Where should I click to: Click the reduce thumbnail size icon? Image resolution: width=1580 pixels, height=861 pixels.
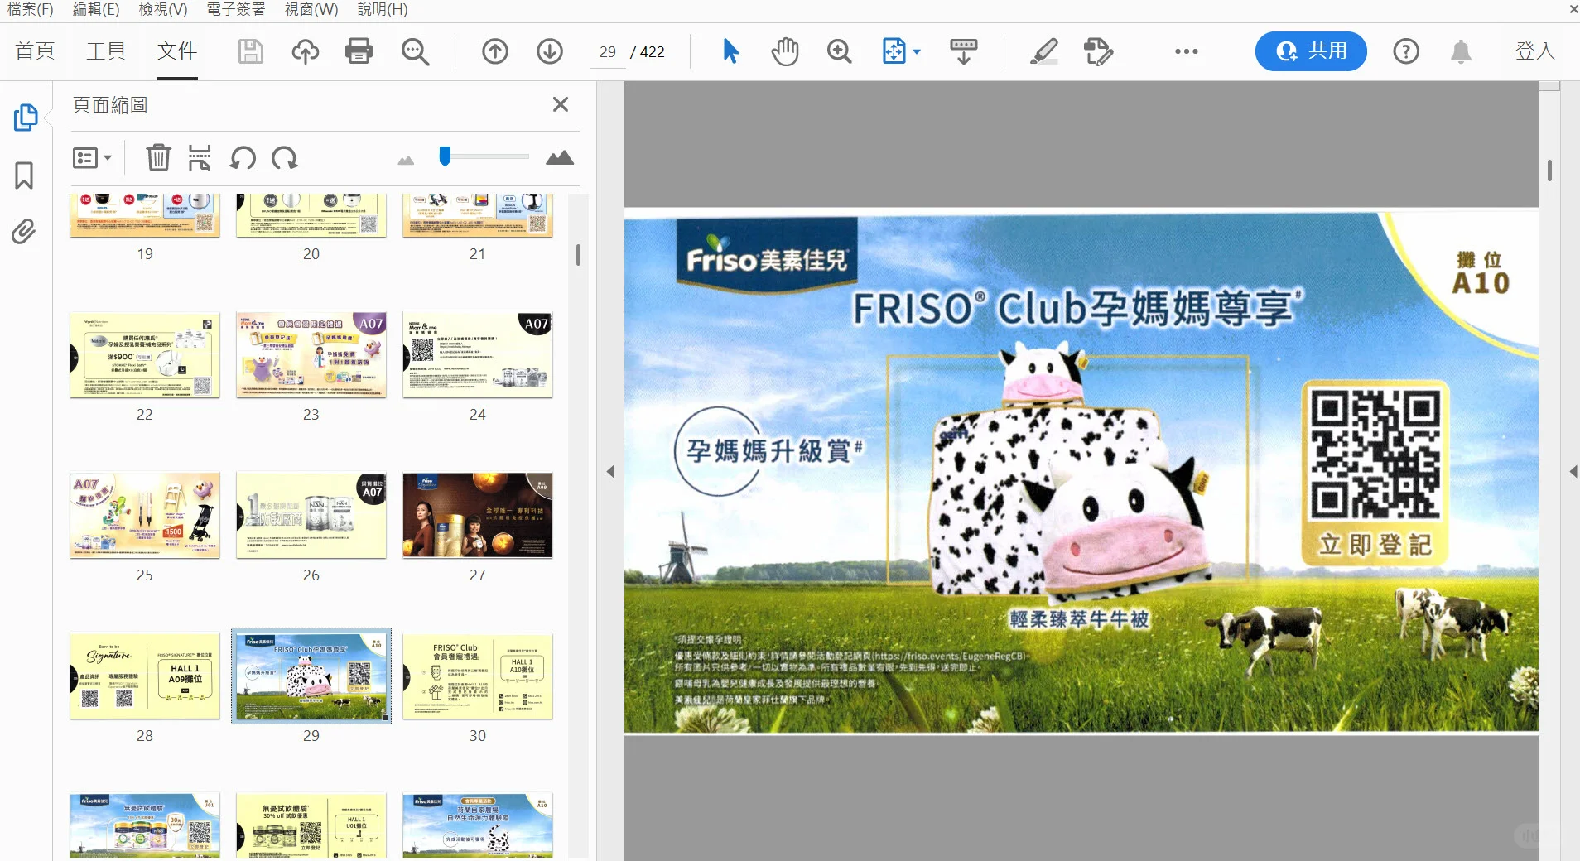coord(406,160)
